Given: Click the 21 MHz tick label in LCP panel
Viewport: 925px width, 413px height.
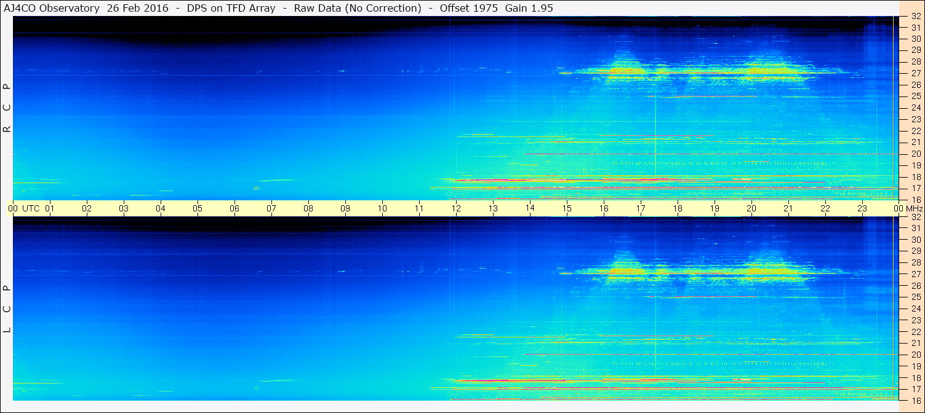Looking at the screenshot, I should coord(916,343).
